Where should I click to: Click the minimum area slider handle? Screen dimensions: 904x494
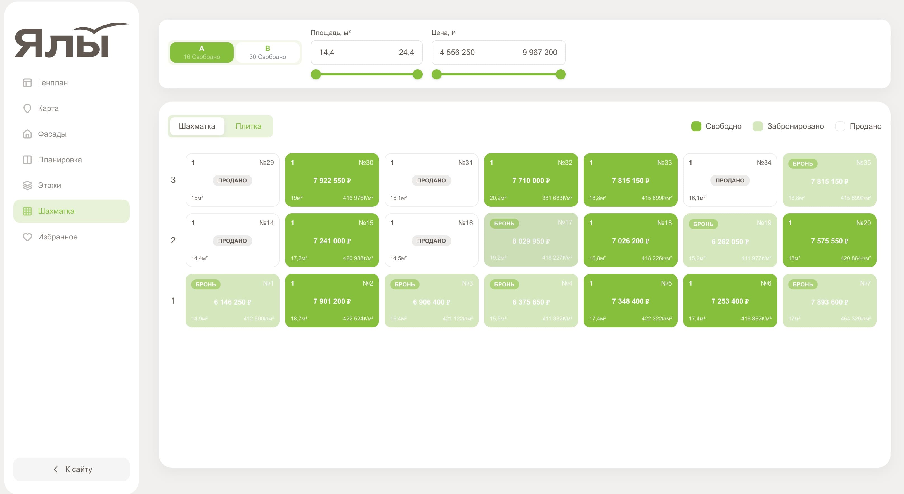click(x=316, y=74)
